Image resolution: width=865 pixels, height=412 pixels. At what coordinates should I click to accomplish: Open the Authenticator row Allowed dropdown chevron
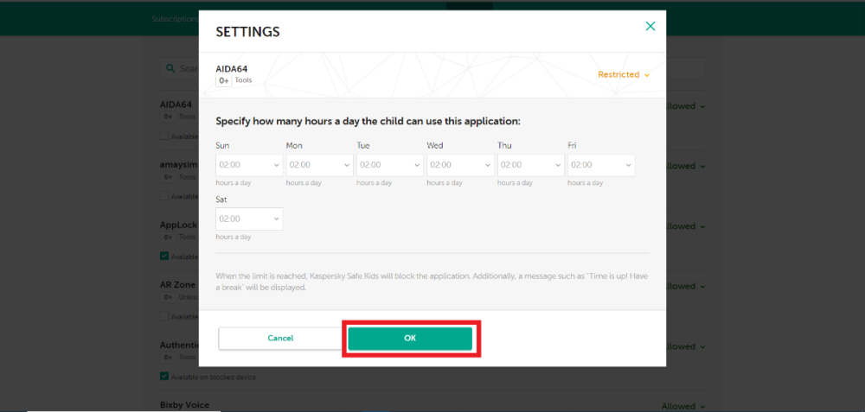click(x=702, y=346)
